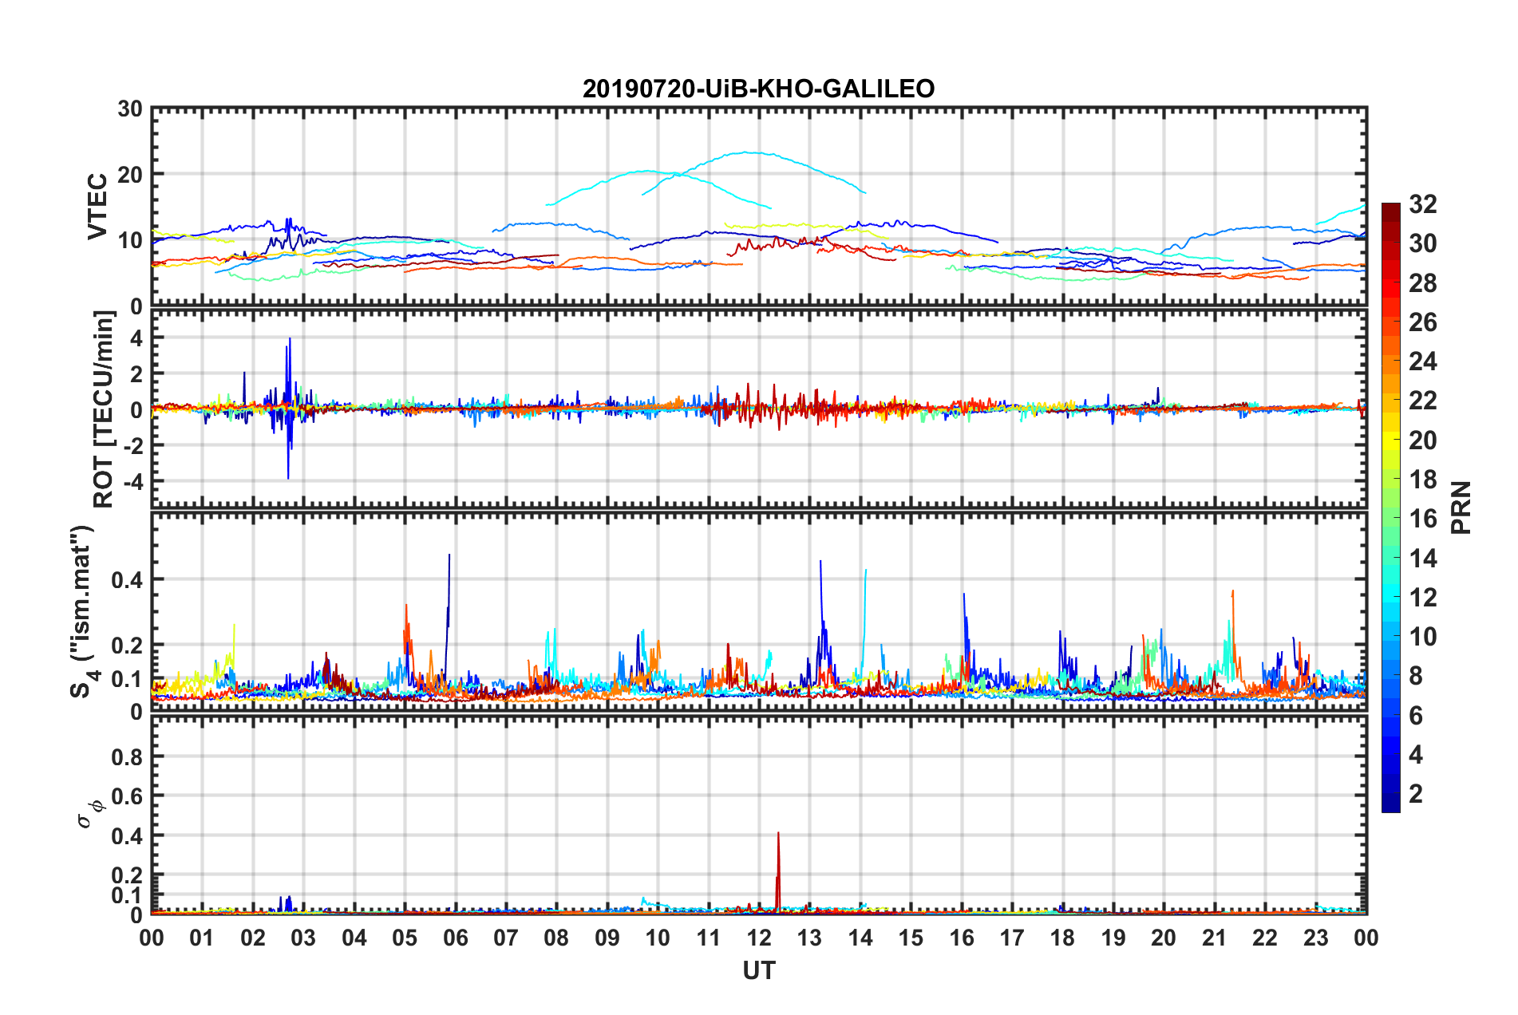The image size is (1518, 1015).
Task: Click colorbar tick value 16
Action: 1422,519
